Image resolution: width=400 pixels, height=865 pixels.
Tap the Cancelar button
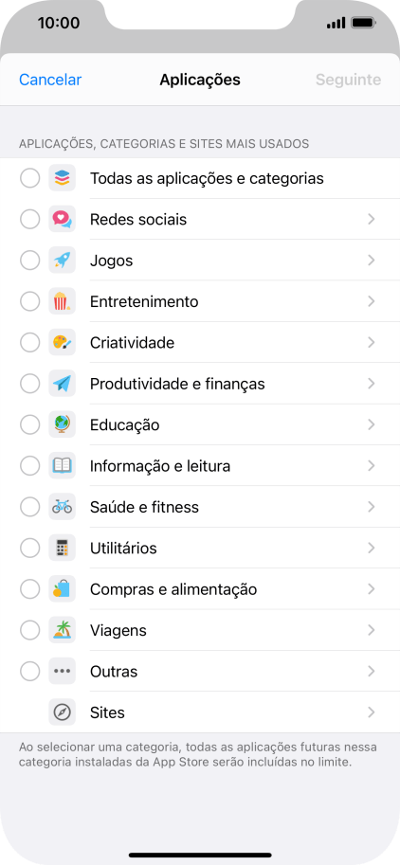click(x=50, y=80)
